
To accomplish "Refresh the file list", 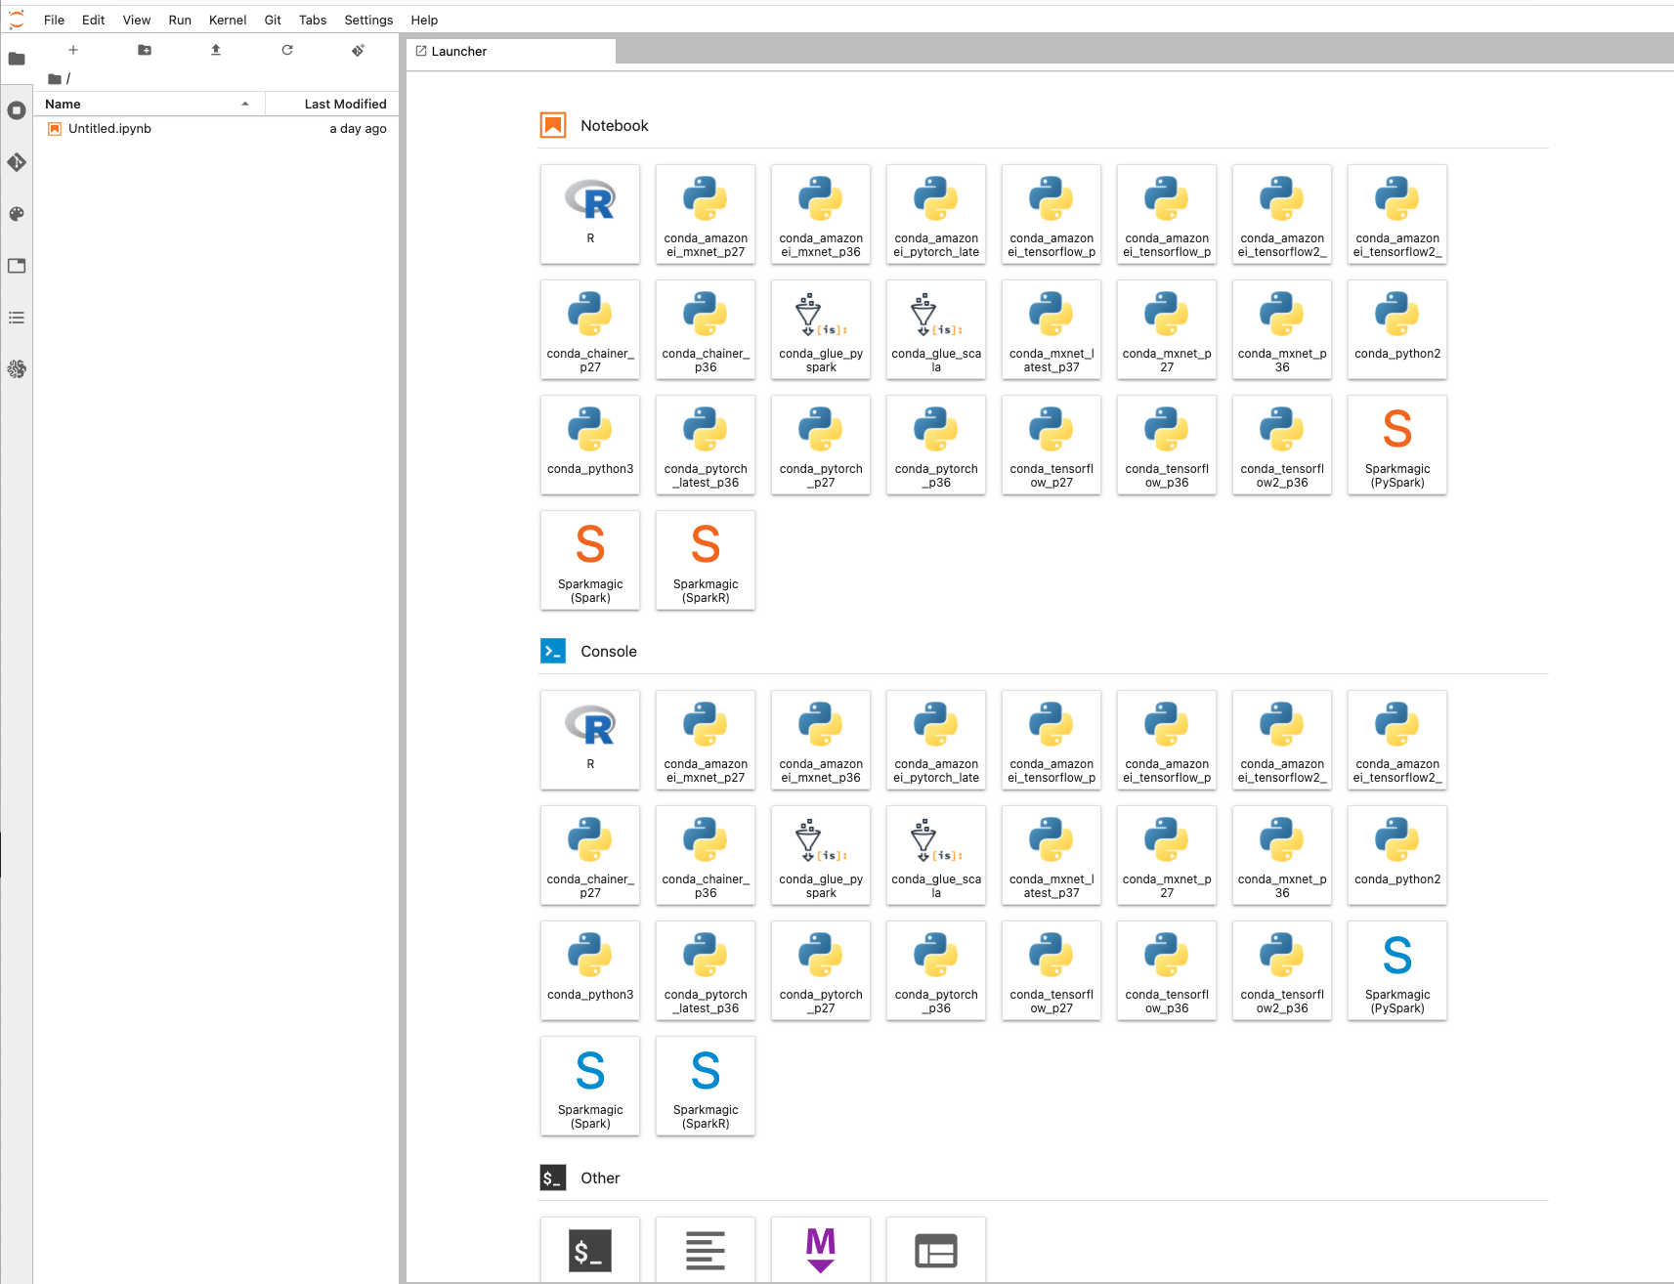I will tap(287, 50).
